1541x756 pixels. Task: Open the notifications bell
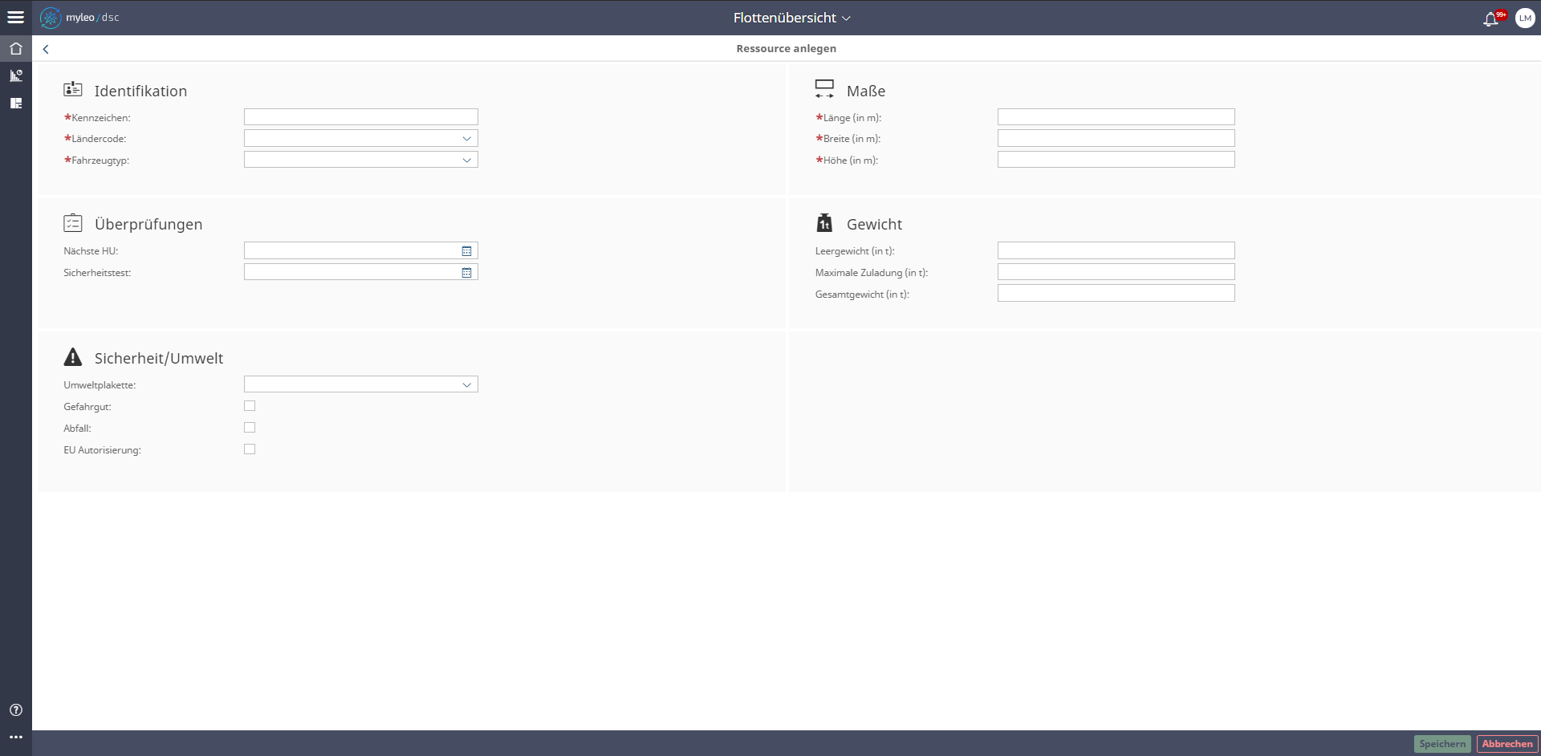point(1490,18)
